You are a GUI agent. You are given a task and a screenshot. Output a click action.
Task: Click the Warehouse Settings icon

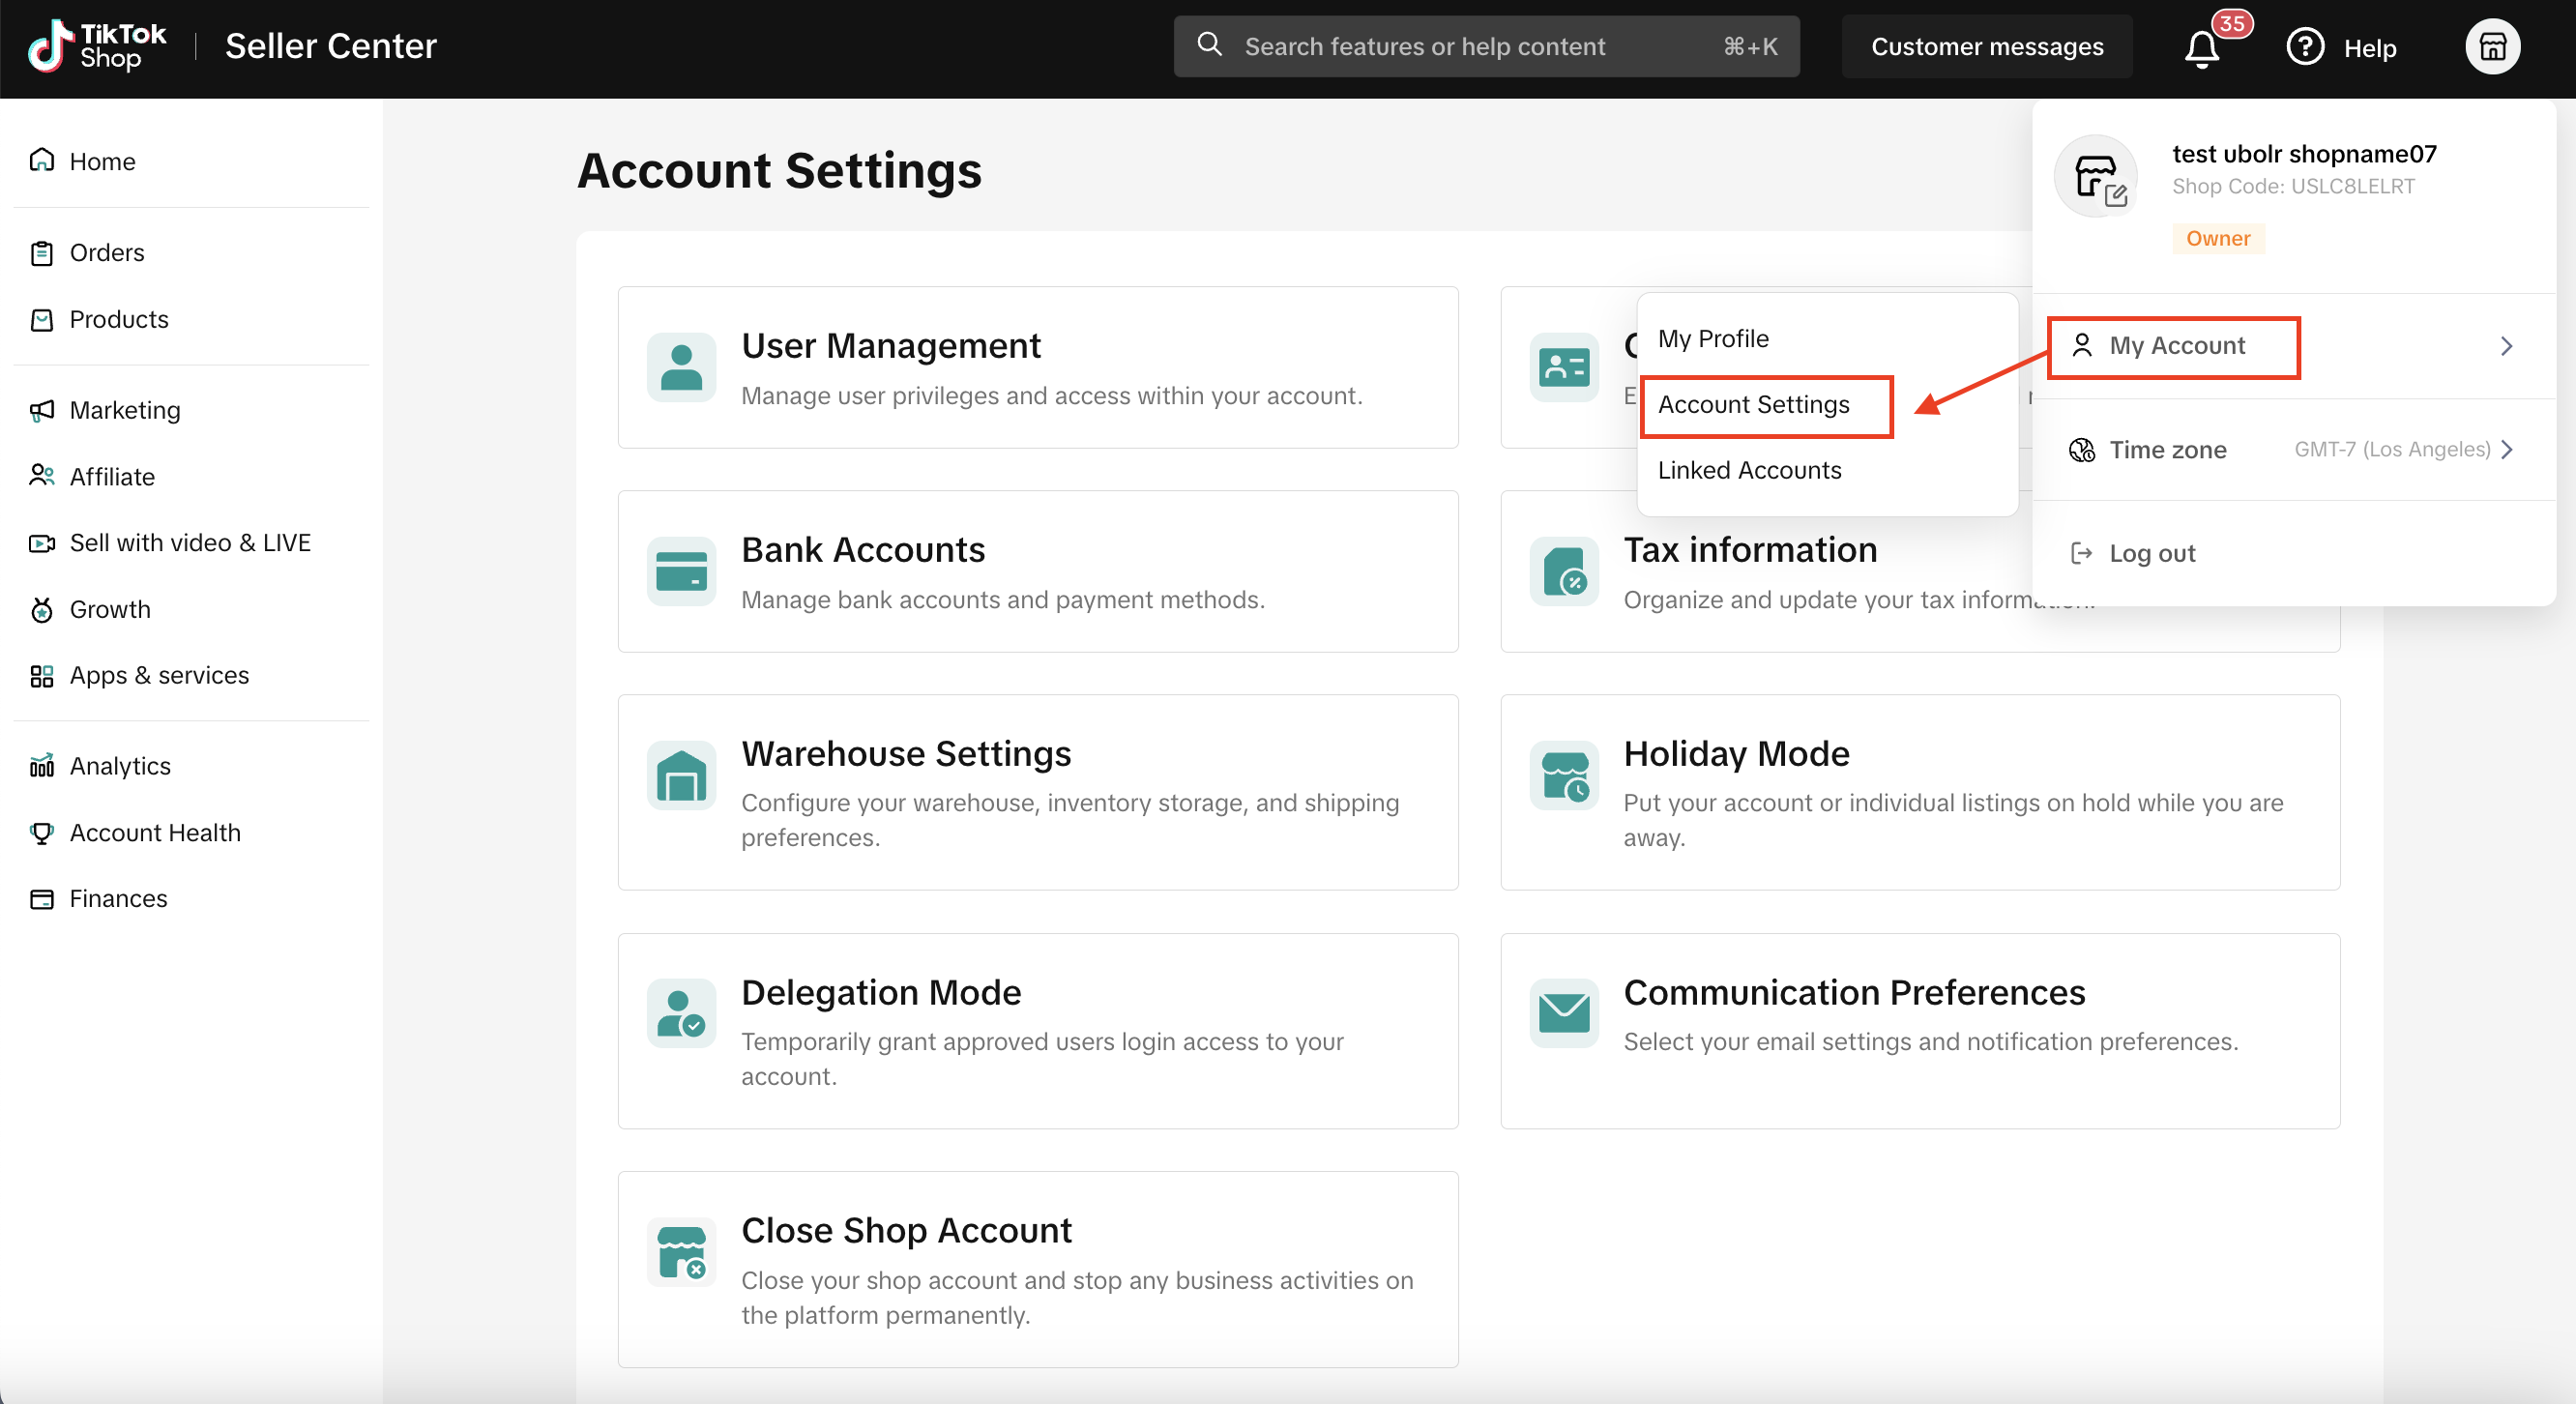tap(681, 775)
